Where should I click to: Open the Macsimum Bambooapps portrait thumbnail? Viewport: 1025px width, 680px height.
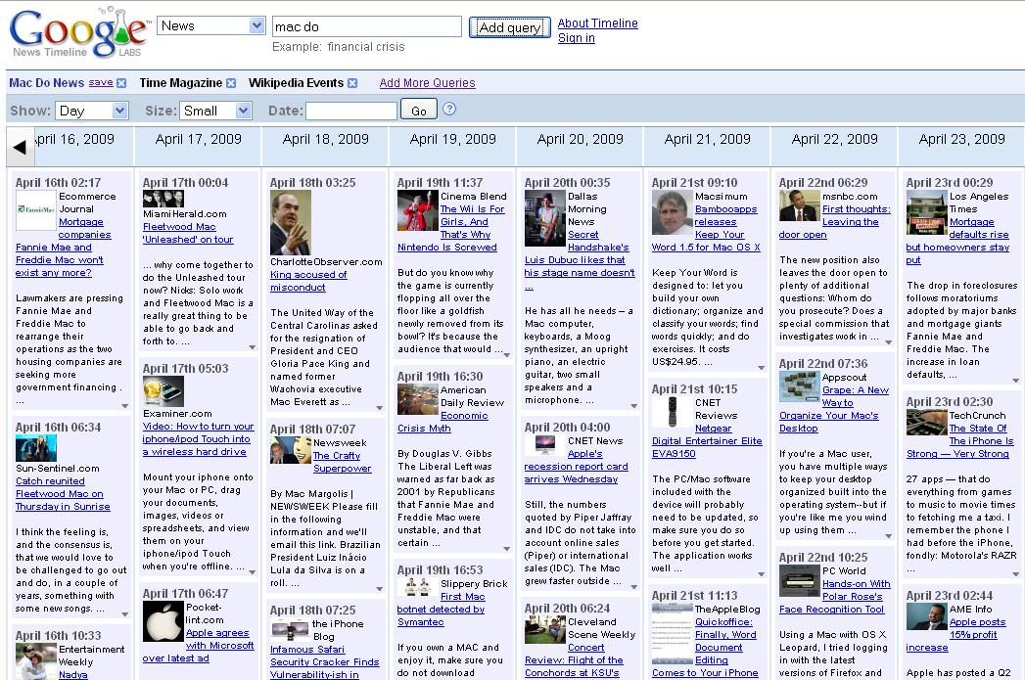pyautogui.click(x=673, y=211)
